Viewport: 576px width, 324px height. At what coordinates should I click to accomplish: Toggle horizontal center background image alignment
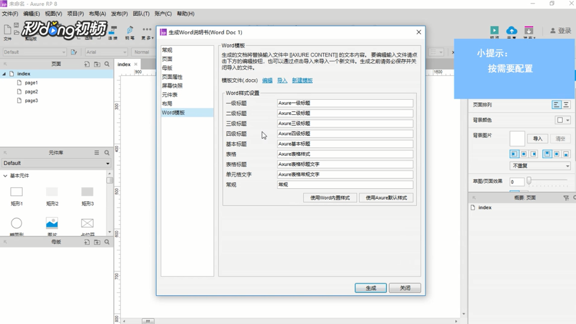coord(524,154)
